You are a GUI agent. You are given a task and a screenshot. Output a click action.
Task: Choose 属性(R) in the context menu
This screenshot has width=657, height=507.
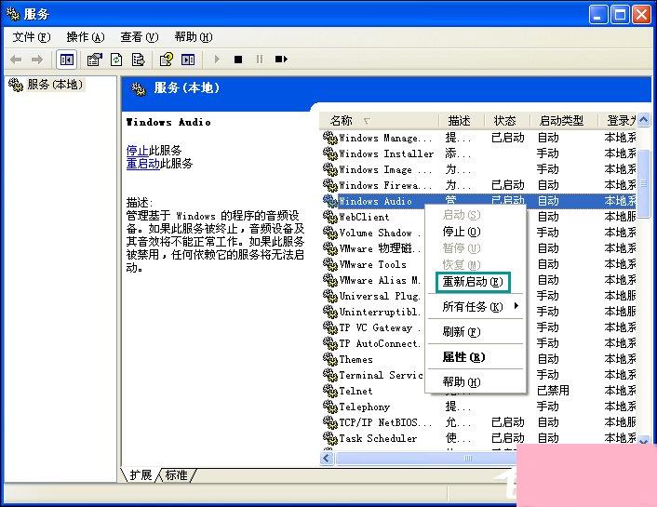click(476, 357)
